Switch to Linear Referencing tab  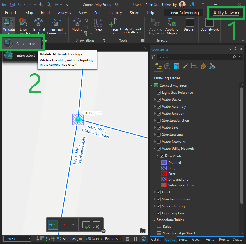[183, 13]
